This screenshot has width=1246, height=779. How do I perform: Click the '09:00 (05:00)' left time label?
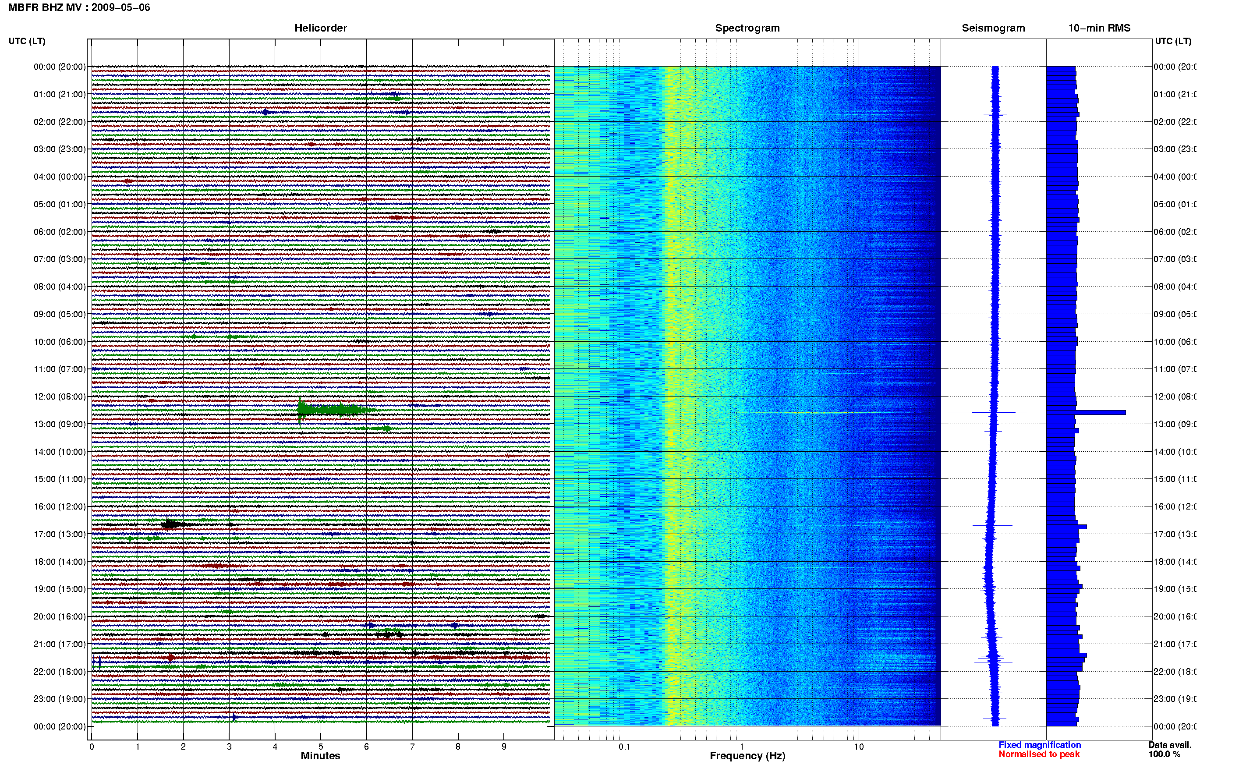pos(60,314)
